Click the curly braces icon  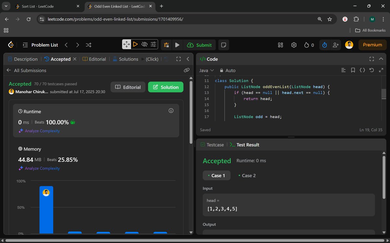tap(362, 70)
